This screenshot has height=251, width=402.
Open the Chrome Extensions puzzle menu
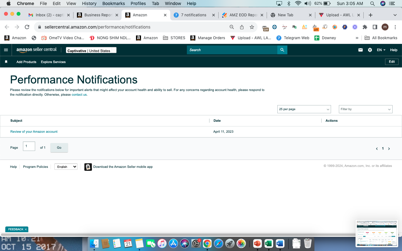coord(365,27)
